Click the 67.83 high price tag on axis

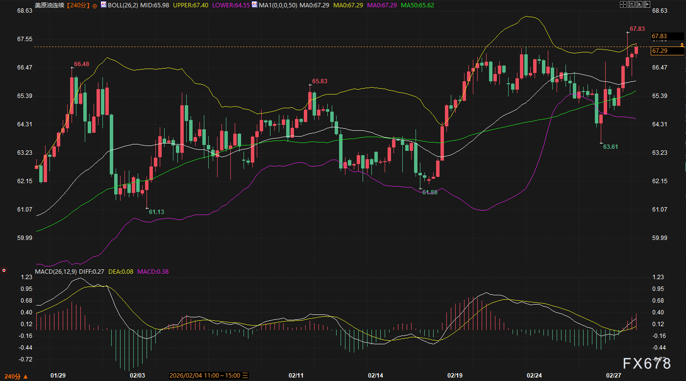pos(659,36)
